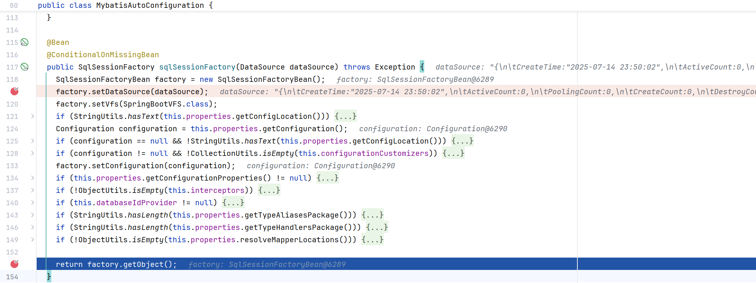Click the inline factory hint on the return line
Image resolution: width=756 pixels, height=283 pixels.
[267, 264]
